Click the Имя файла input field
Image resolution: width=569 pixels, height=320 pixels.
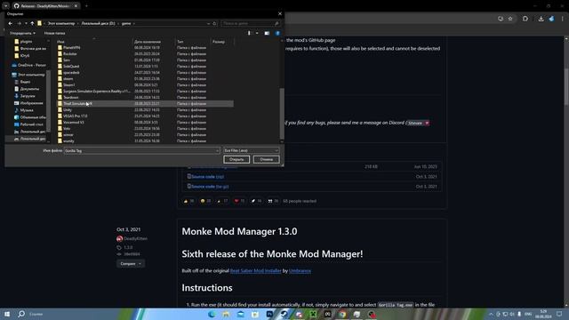[142, 150]
